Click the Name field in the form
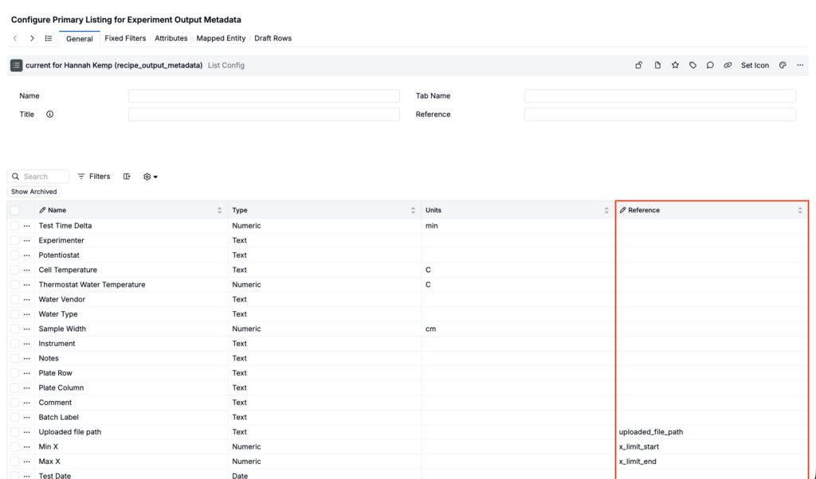816x479 pixels. coord(264,95)
